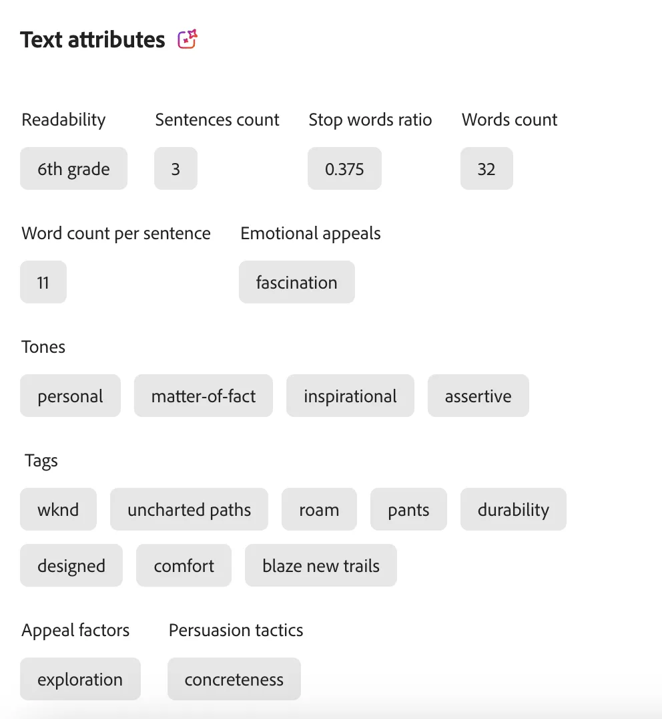The image size is (662, 719).
Task: Select the 6th grade readability chip
Action: tap(73, 168)
